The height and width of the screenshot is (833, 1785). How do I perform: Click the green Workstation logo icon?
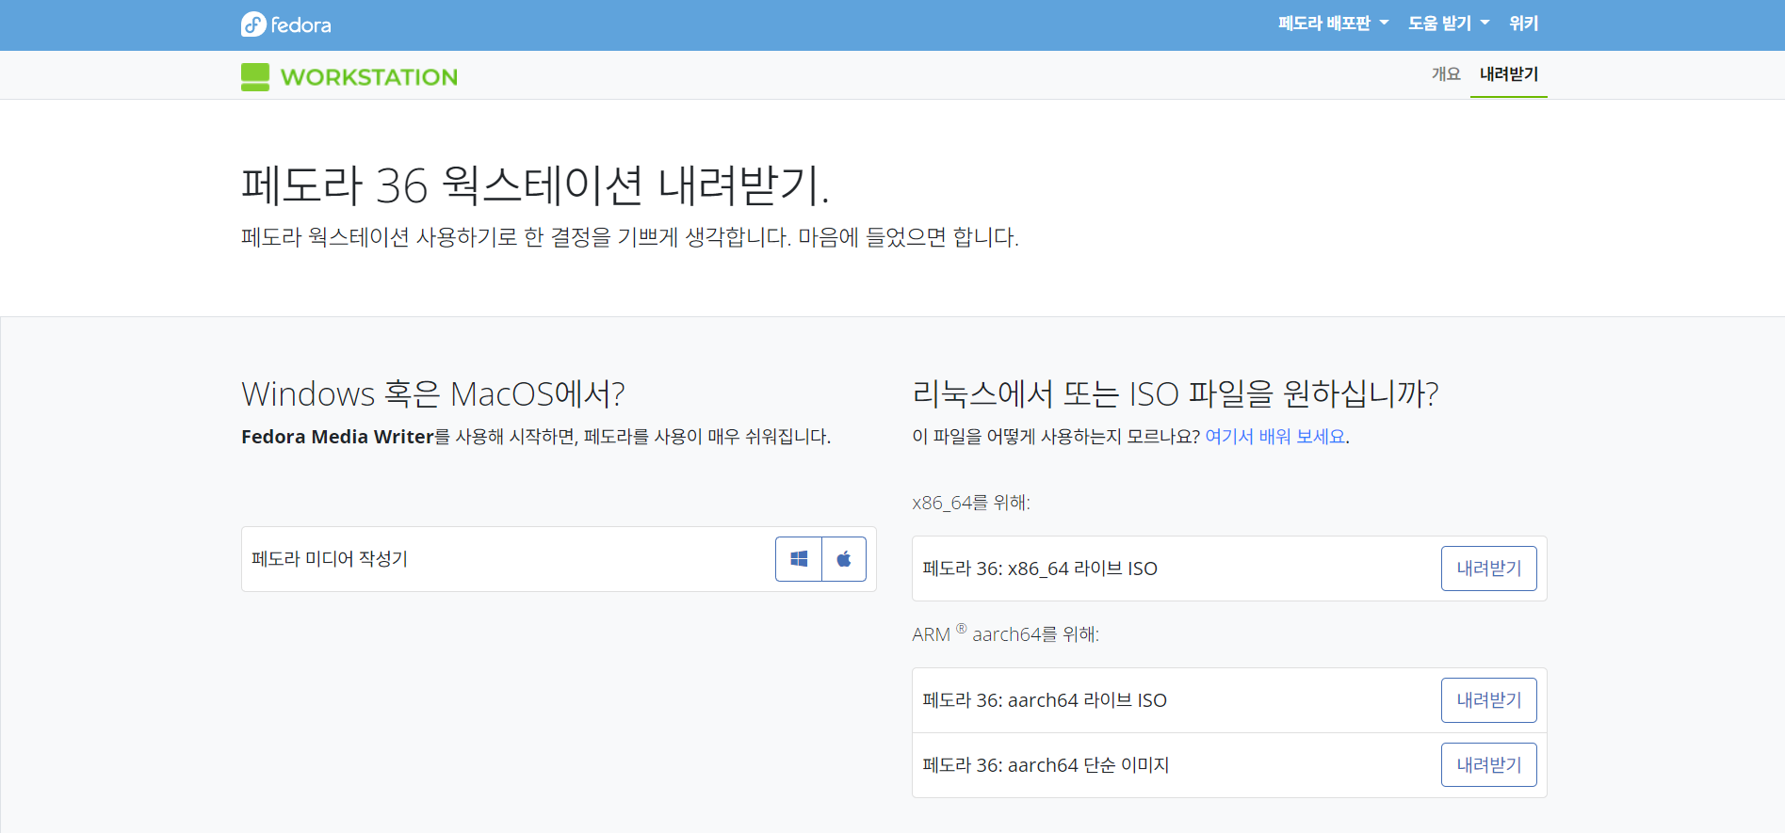(x=255, y=77)
